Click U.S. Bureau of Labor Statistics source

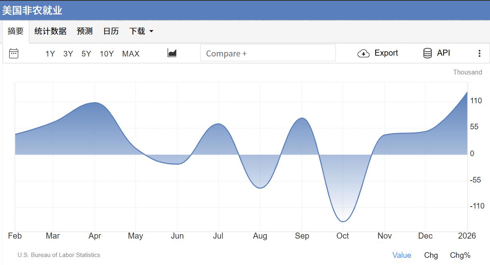tap(59, 255)
